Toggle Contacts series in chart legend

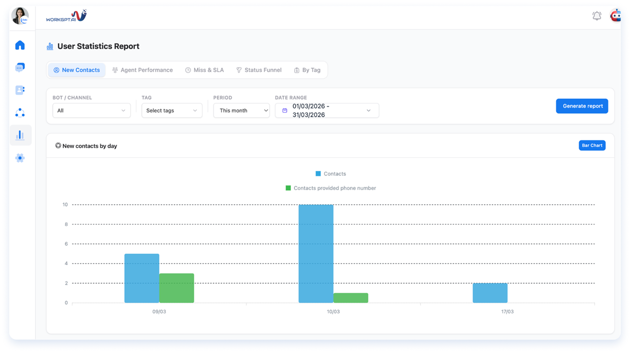[331, 174]
